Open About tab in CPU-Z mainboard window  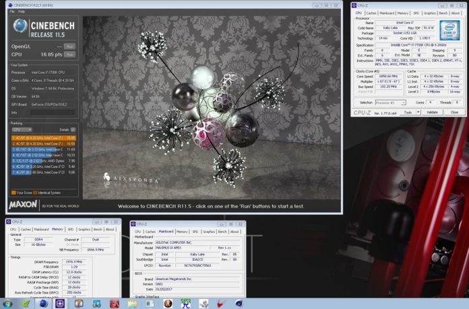point(234,232)
